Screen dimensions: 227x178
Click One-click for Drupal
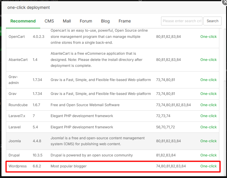point(208,155)
